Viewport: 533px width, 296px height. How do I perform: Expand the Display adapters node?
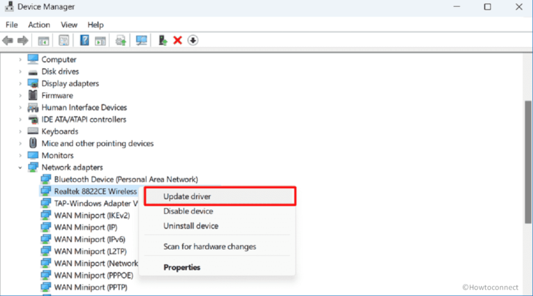pos(20,83)
